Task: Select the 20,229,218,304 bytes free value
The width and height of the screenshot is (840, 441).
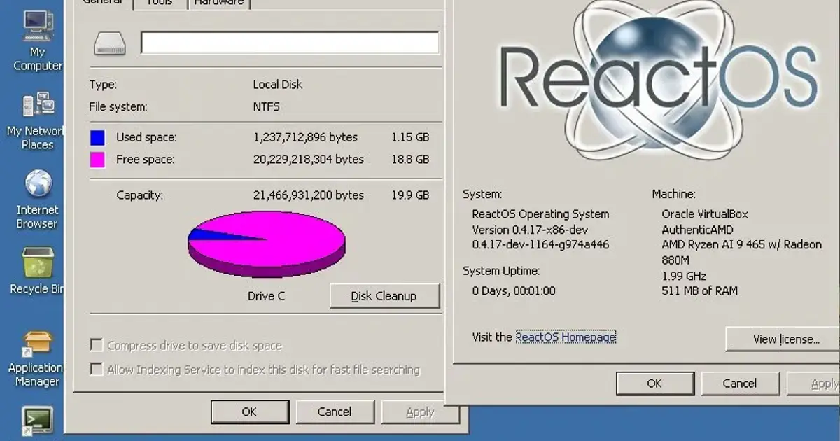Action: click(x=309, y=160)
